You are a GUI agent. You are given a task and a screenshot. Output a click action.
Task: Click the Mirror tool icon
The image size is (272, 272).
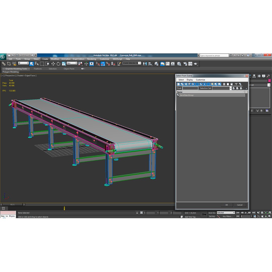(145, 64)
